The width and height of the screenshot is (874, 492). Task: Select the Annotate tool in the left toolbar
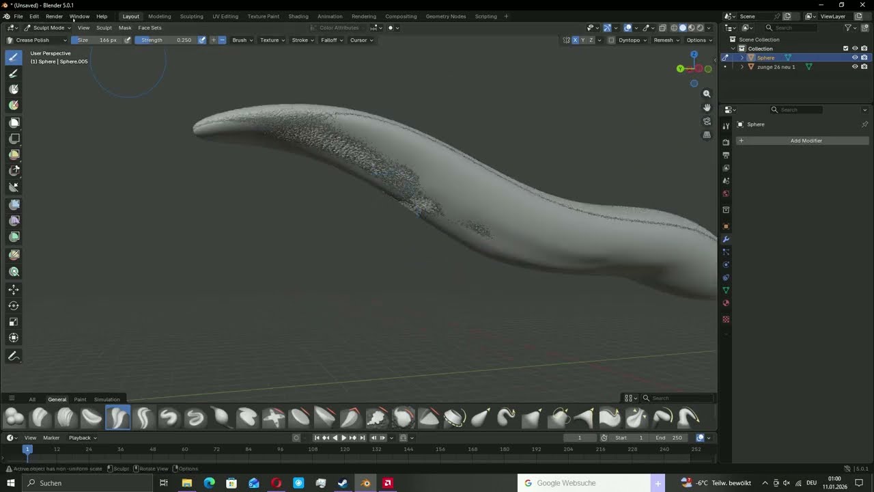click(x=14, y=356)
